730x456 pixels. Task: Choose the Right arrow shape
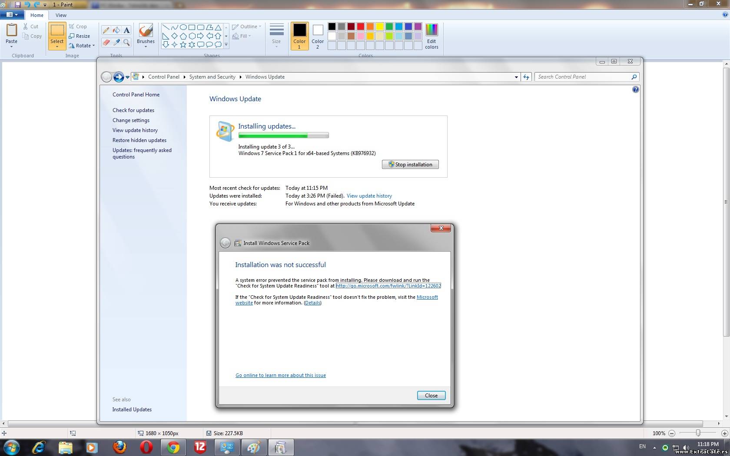click(200, 36)
